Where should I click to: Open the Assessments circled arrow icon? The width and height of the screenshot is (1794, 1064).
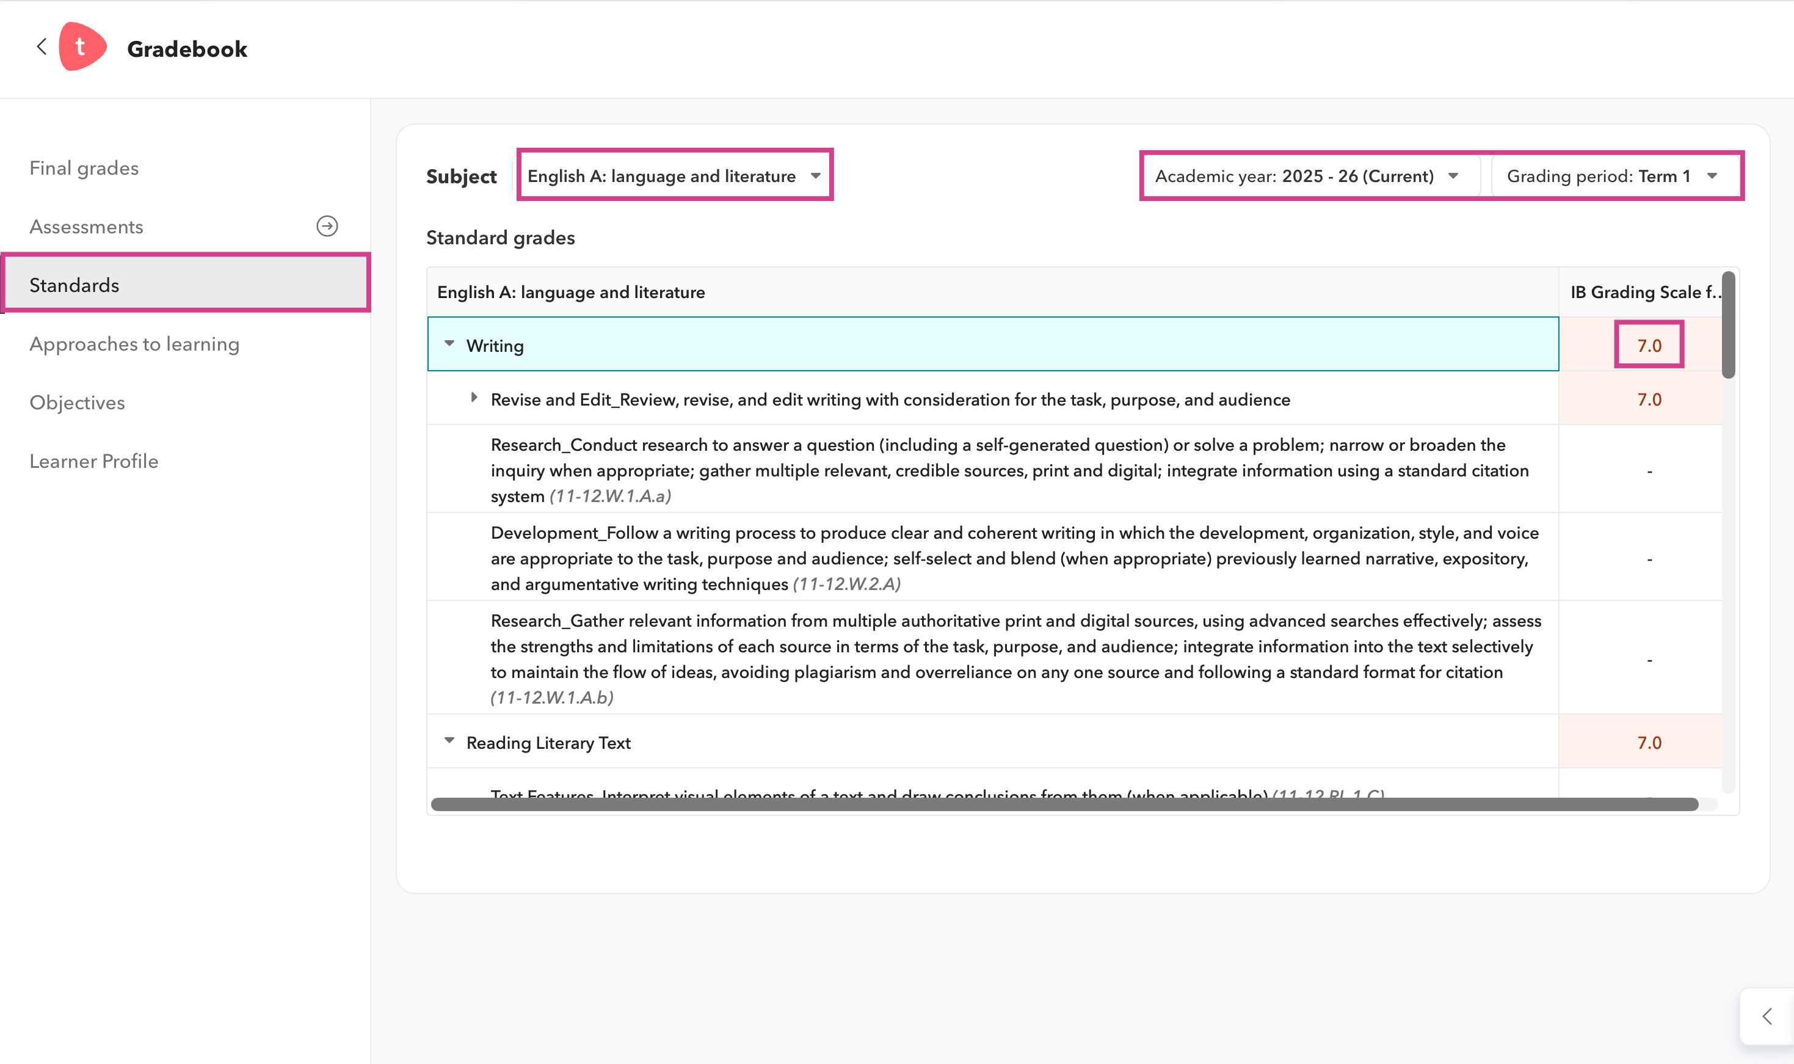[x=327, y=227]
